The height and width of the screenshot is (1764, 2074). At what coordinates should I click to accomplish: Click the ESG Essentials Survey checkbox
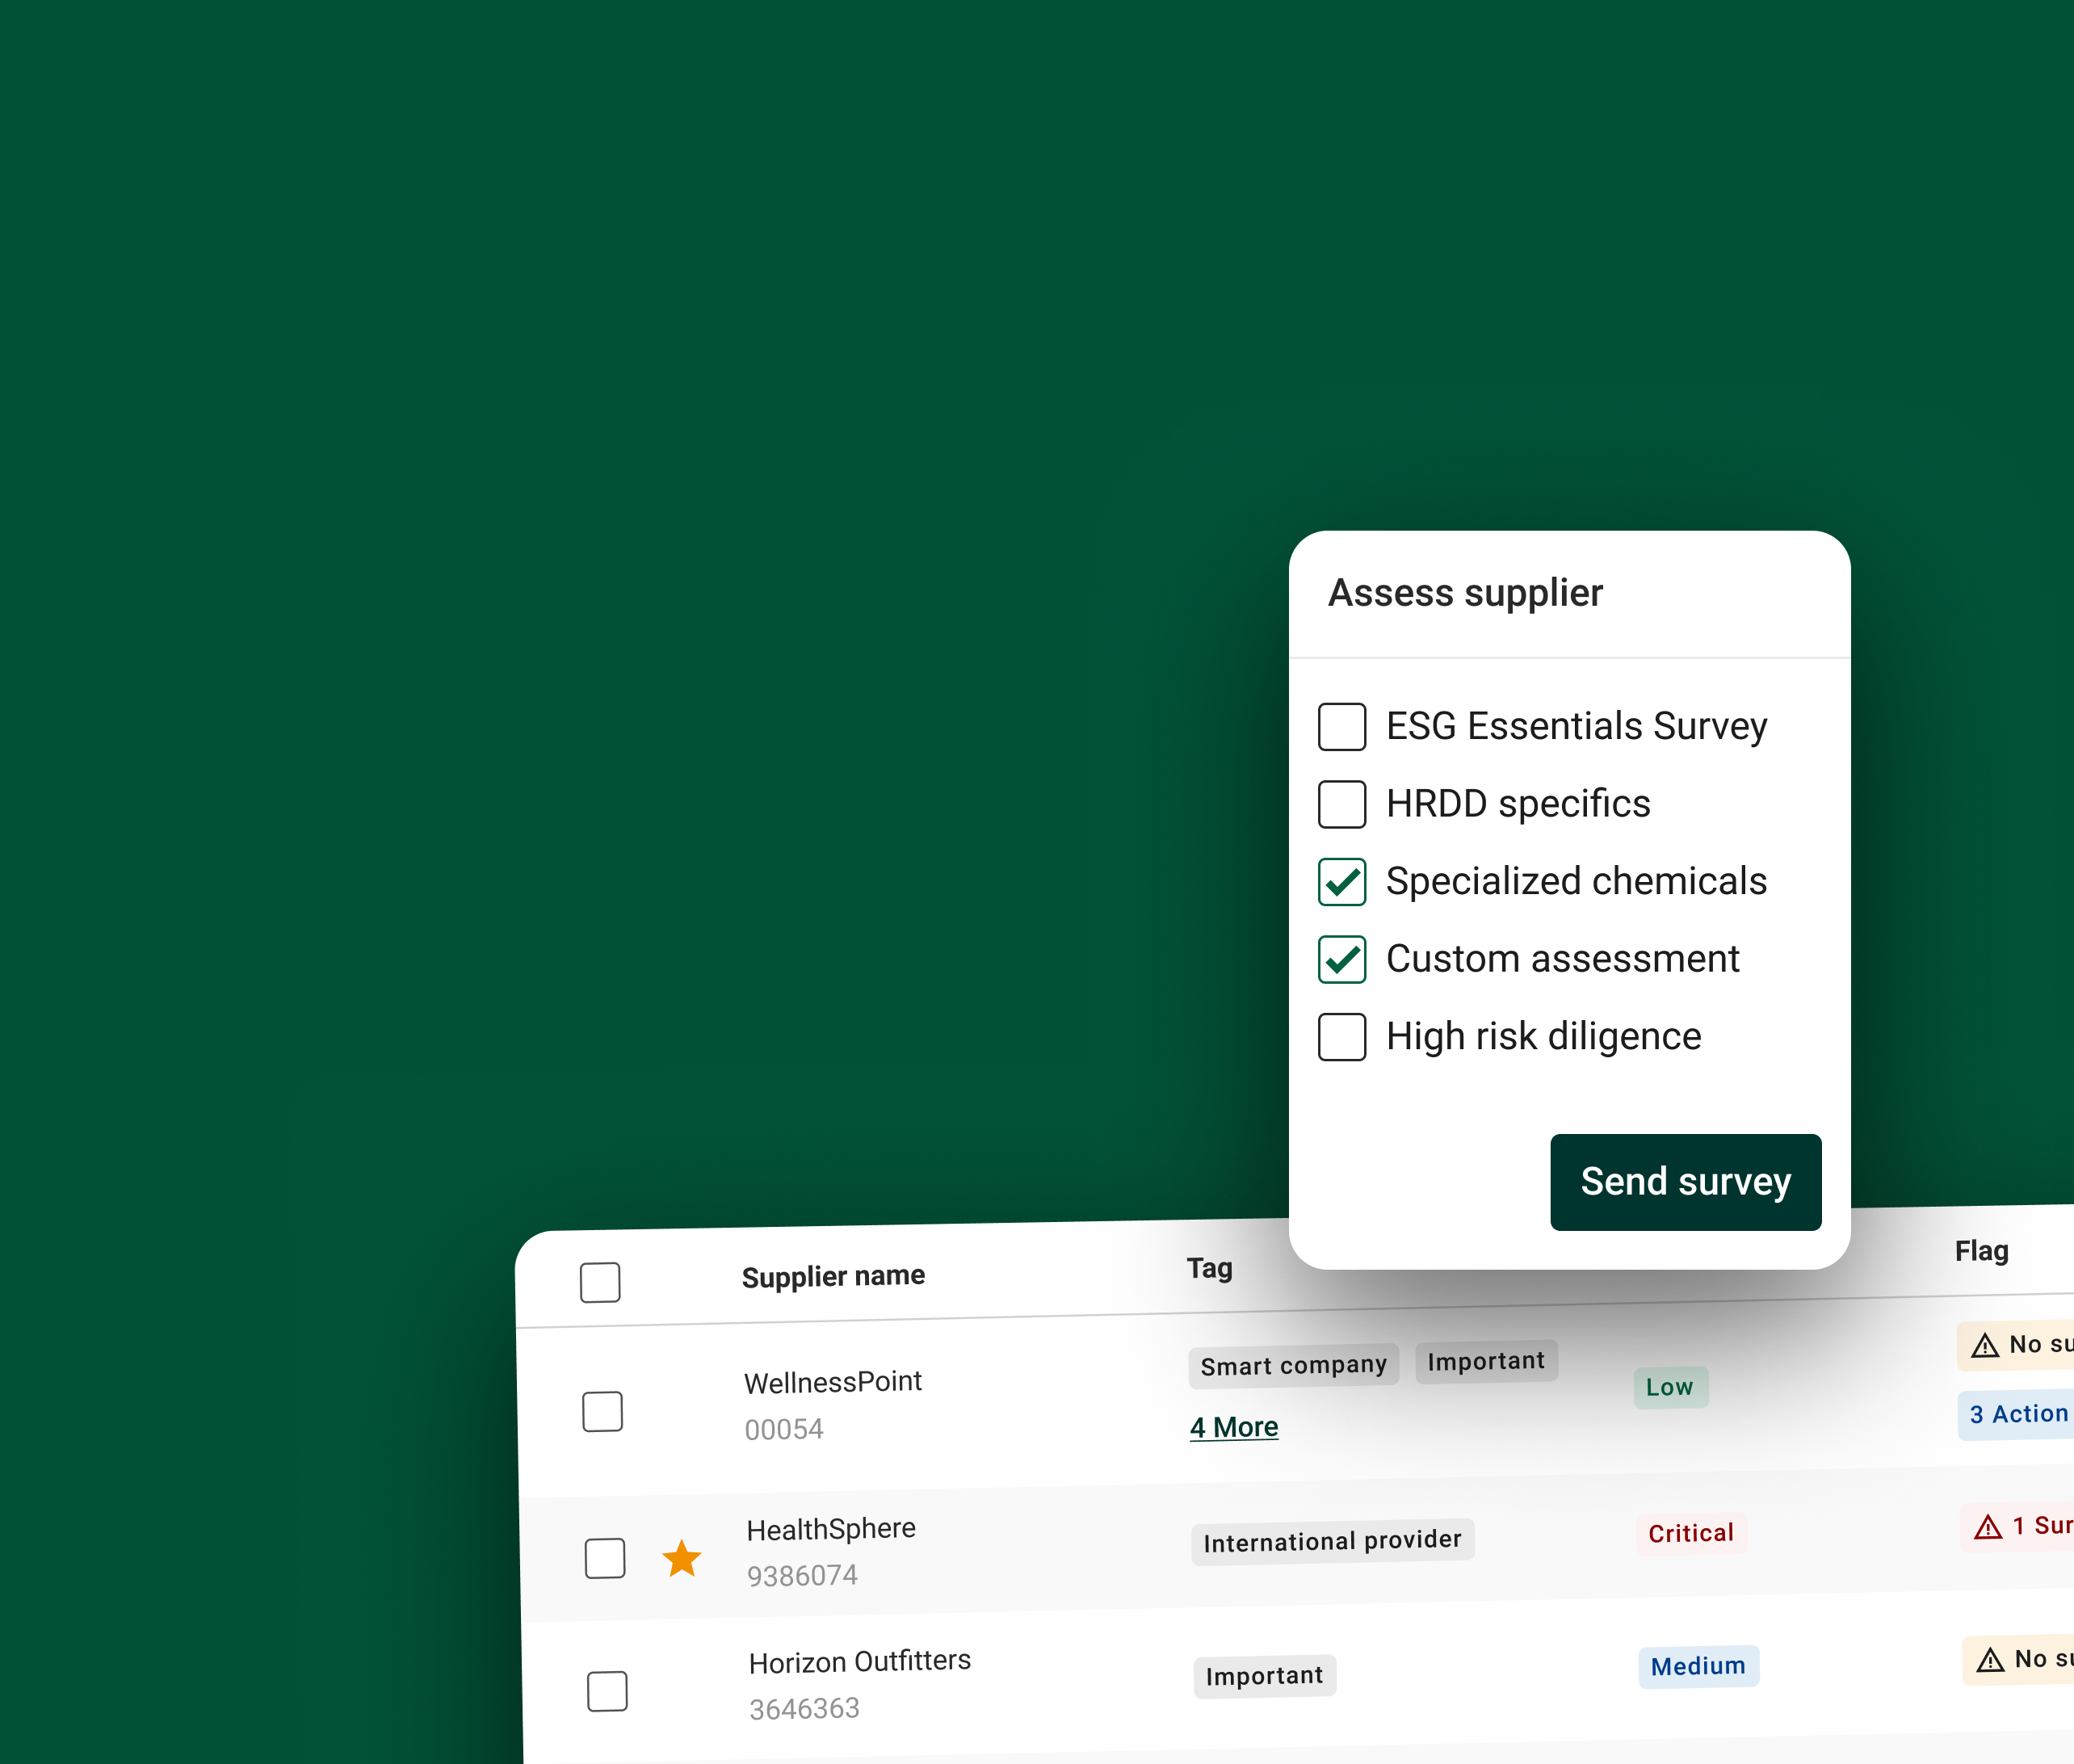pos(1341,726)
